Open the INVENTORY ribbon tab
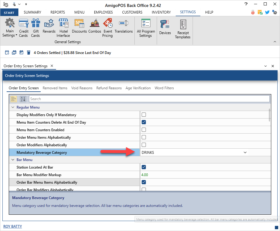This screenshot has width=280, height=231. click(x=161, y=12)
